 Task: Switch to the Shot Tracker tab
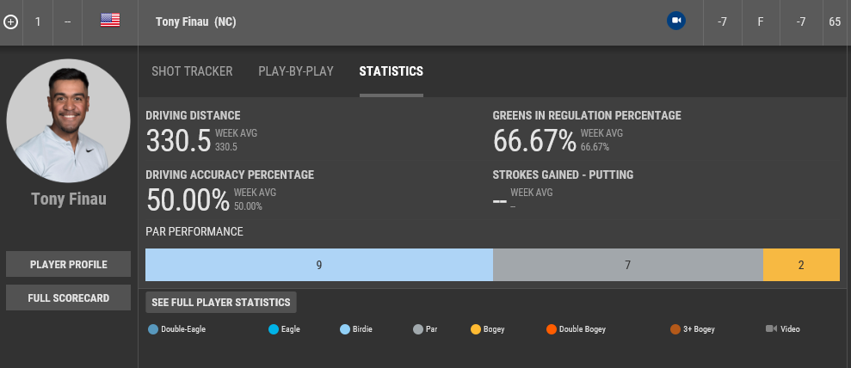(192, 71)
